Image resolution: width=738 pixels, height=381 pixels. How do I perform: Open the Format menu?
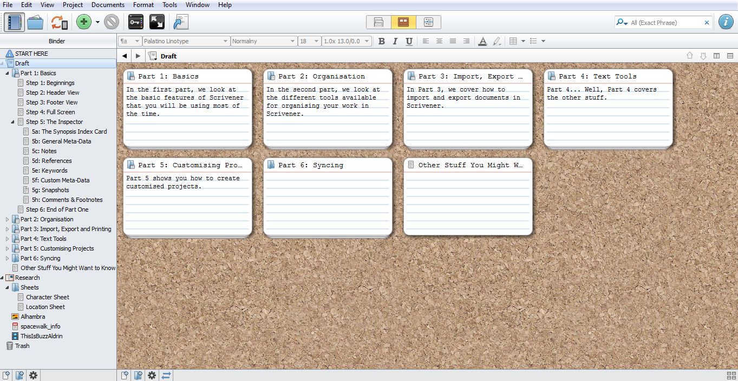[143, 5]
